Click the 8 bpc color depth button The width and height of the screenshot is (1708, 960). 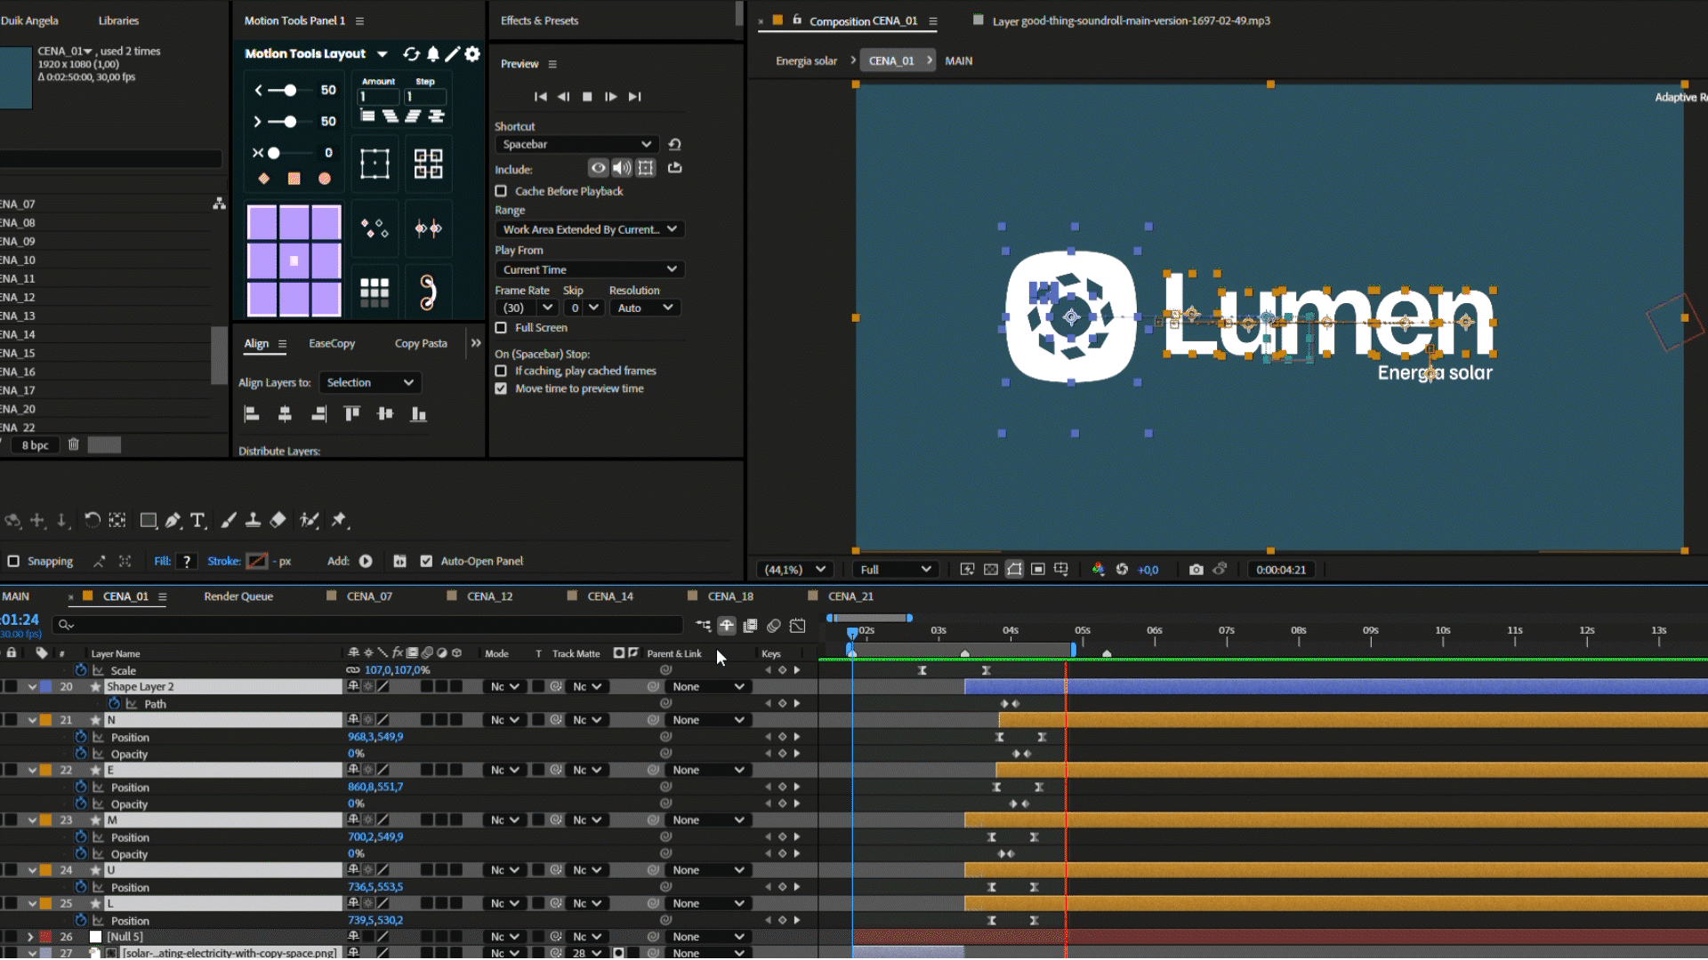coord(36,445)
